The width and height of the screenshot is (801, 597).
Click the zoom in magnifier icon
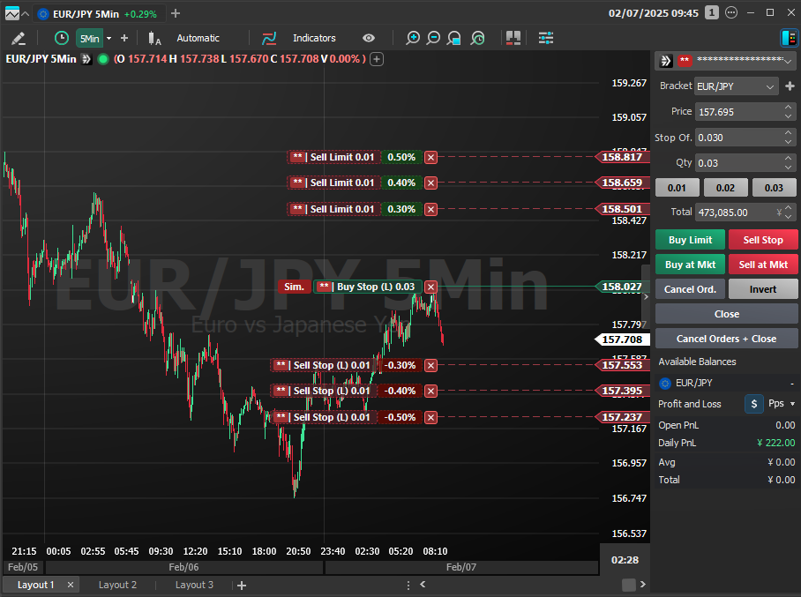(x=412, y=38)
